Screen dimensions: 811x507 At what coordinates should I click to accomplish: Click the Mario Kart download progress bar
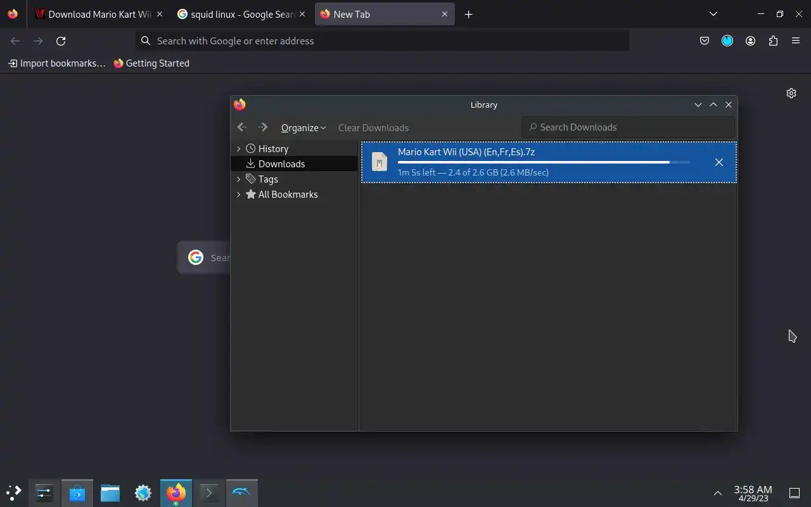(x=544, y=162)
